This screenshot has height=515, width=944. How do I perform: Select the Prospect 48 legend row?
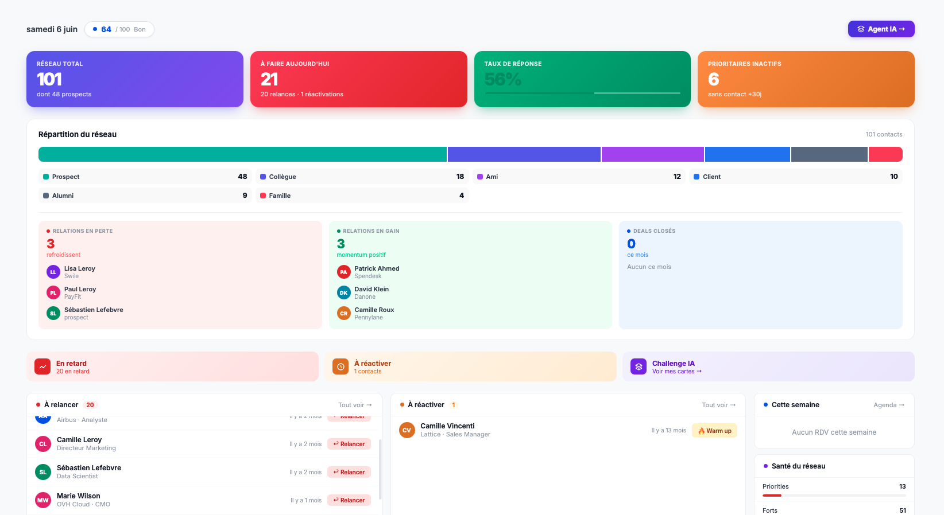[145, 177]
